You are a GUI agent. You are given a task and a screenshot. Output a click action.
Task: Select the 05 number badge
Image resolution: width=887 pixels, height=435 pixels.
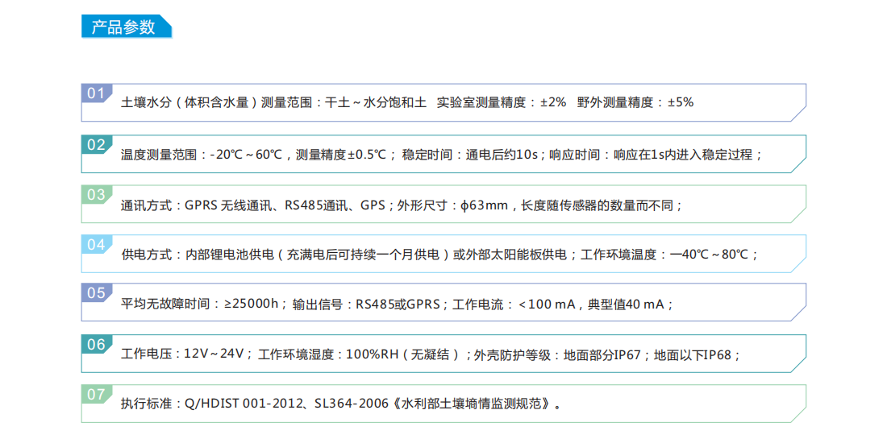tap(96, 293)
